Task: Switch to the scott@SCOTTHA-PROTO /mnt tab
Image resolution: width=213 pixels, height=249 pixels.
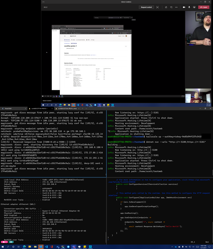Action: coord(67,109)
